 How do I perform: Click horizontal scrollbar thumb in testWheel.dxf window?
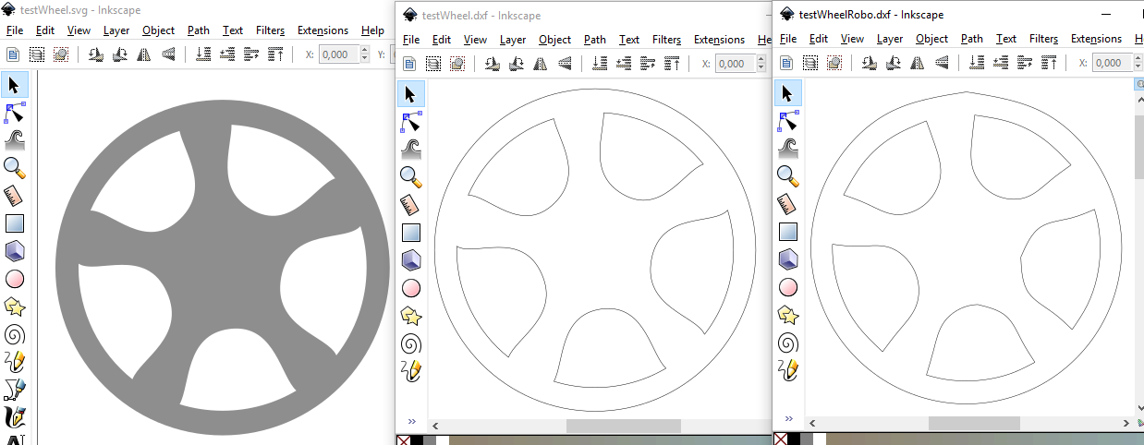point(624,427)
